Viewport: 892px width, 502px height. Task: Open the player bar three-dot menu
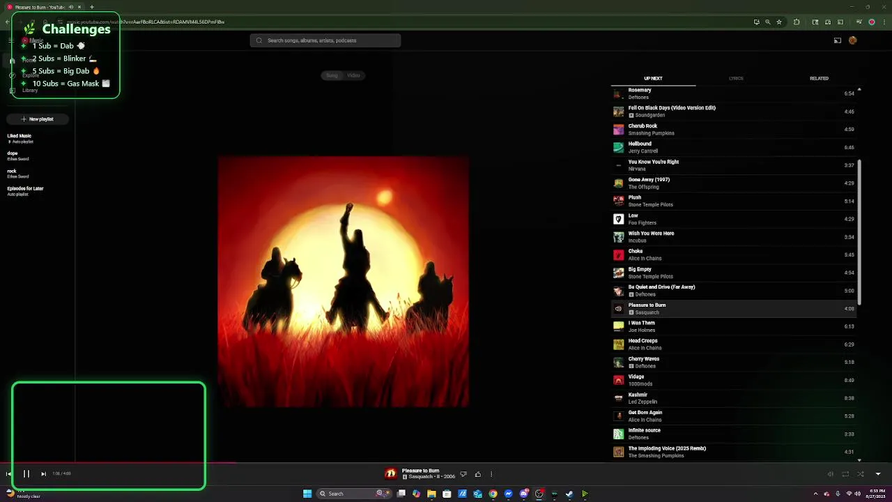(491, 474)
